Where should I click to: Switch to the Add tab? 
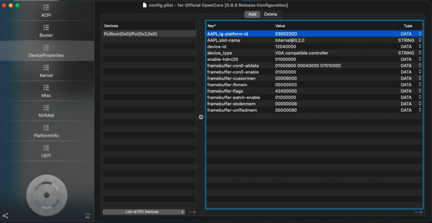pyautogui.click(x=252, y=14)
